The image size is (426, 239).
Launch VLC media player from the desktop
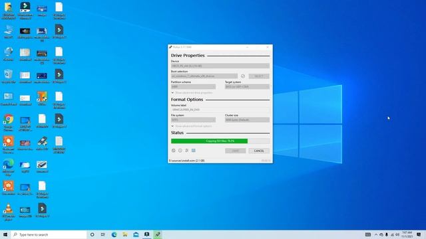[x=9, y=212]
